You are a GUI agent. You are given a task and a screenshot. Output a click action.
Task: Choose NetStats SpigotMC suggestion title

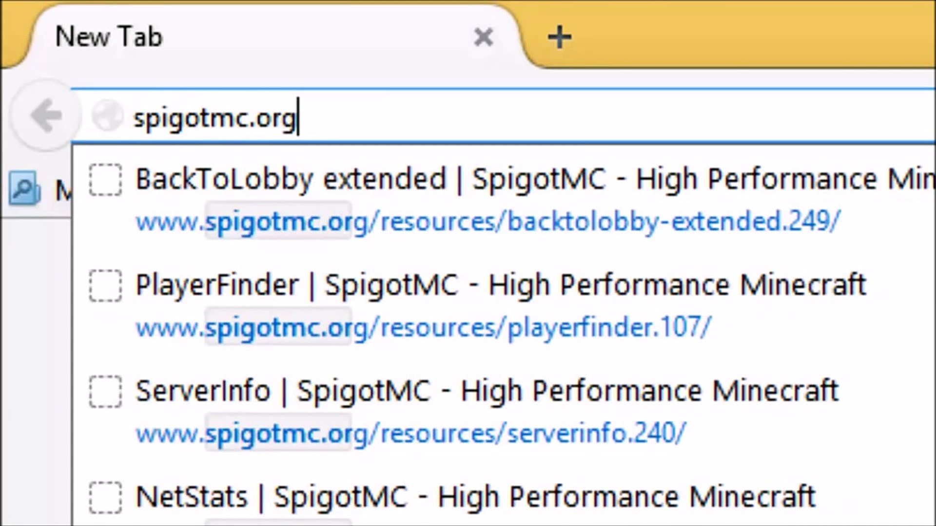tap(475, 497)
